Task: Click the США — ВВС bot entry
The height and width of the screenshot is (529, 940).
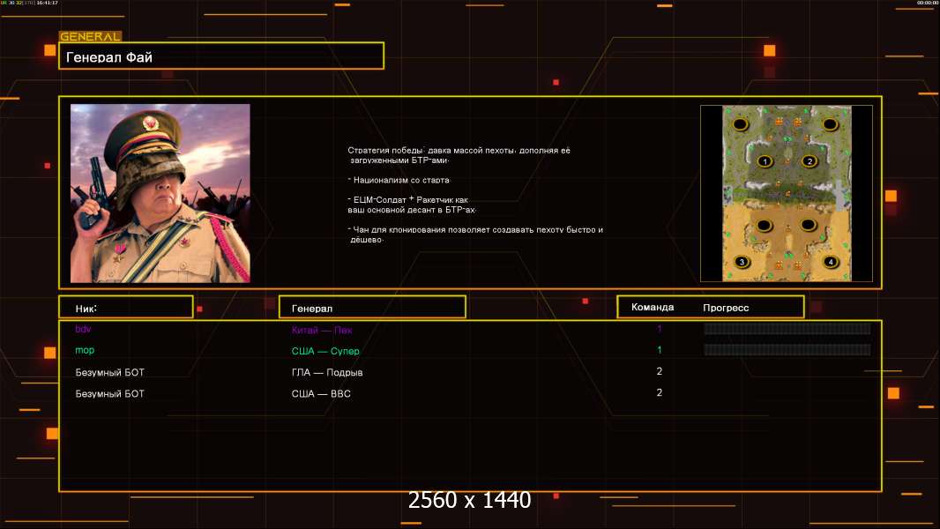Action: pos(321,393)
